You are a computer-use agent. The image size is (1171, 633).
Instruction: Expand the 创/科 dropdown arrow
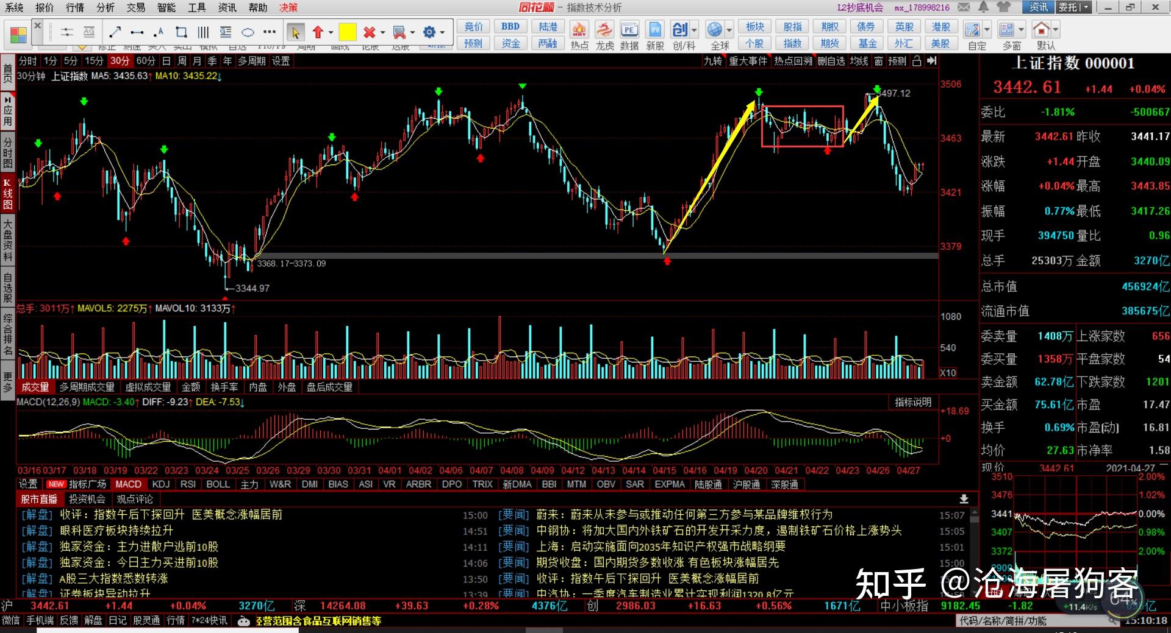click(x=694, y=30)
